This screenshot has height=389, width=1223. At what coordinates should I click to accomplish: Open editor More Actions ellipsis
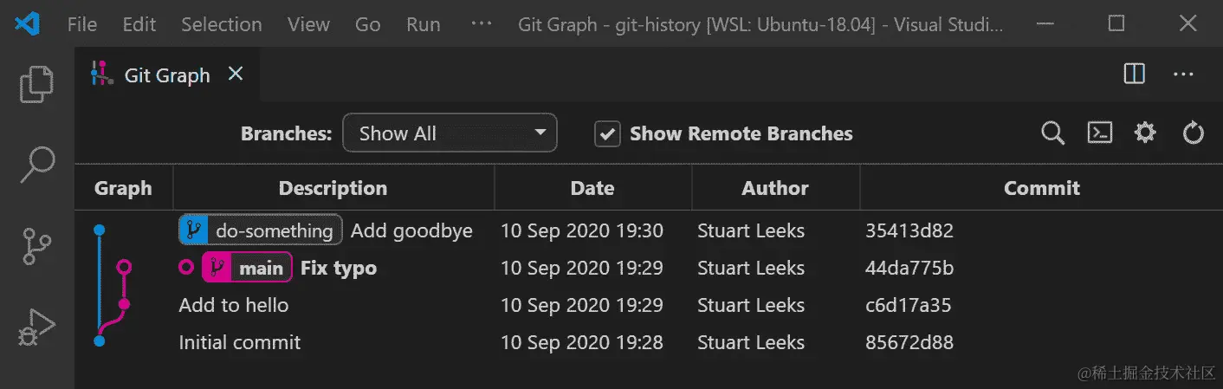[x=1183, y=75]
